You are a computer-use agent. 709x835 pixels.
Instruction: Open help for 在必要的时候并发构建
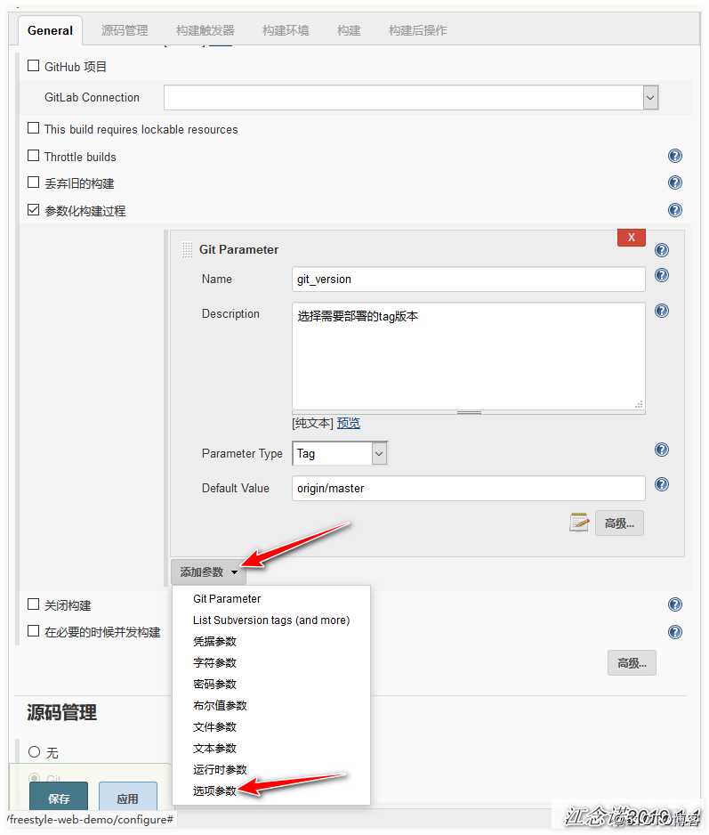click(x=674, y=632)
